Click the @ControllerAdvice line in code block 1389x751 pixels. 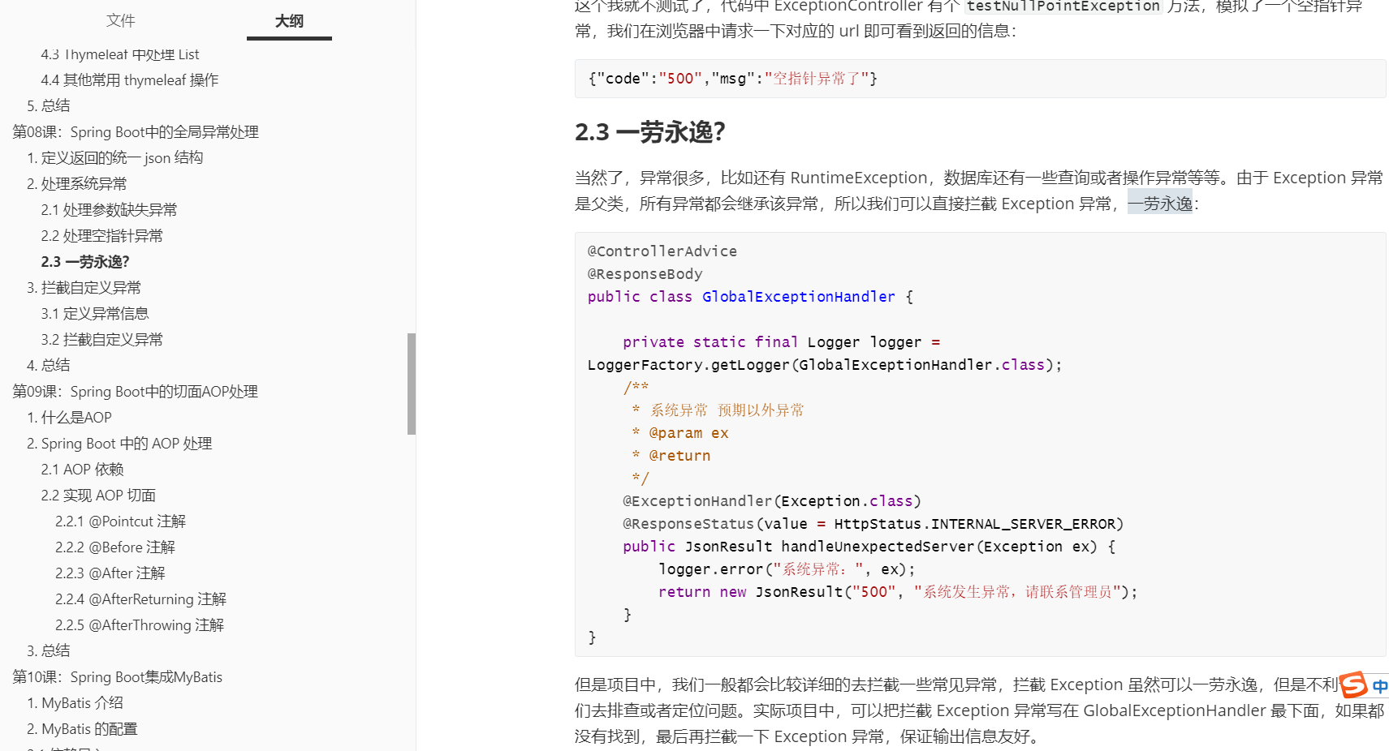point(662,251)
